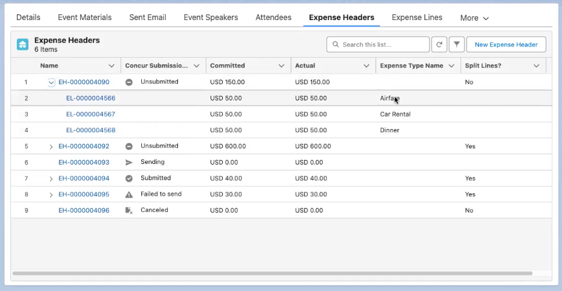Click the New Expense Header button
562x291 pixels.
point(506,45)
